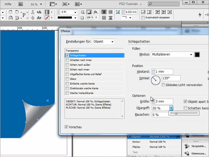Image resolution: width=209 pixels, height=157 pixels.
Task: Click 'fill frame proportionally' icon
Action: 143,12
